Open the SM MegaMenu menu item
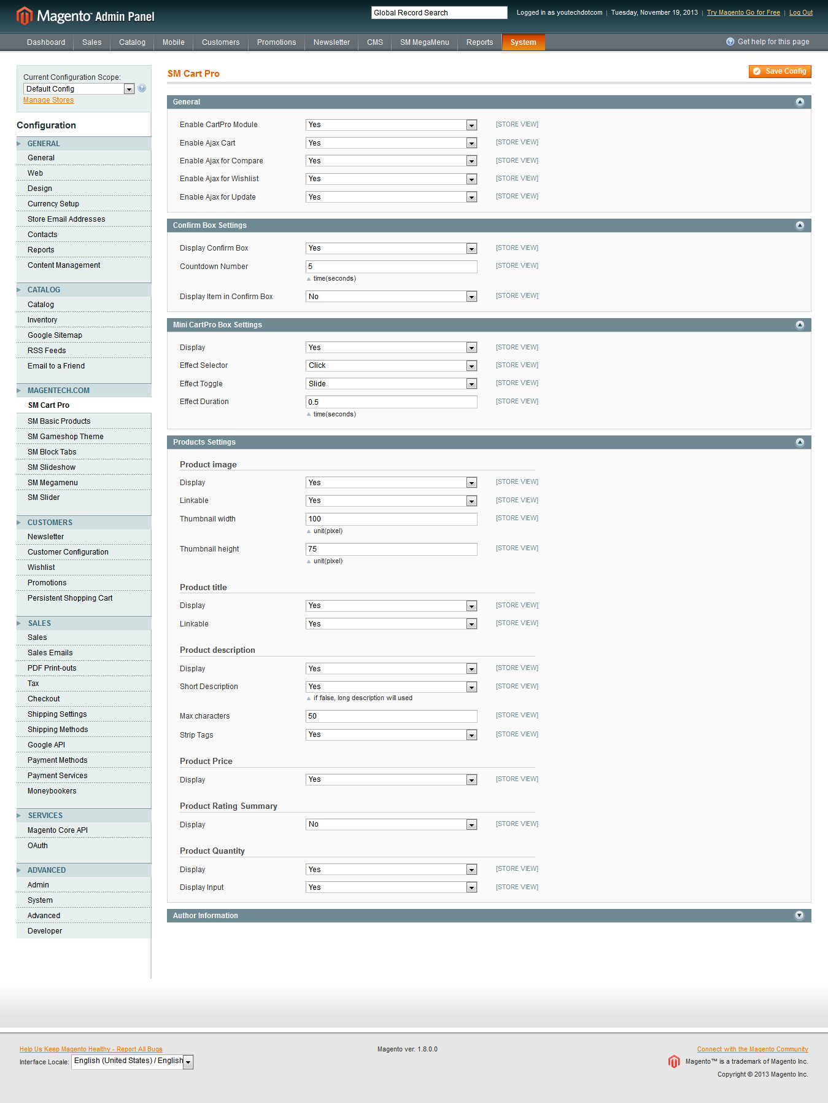 coord(425,42)
